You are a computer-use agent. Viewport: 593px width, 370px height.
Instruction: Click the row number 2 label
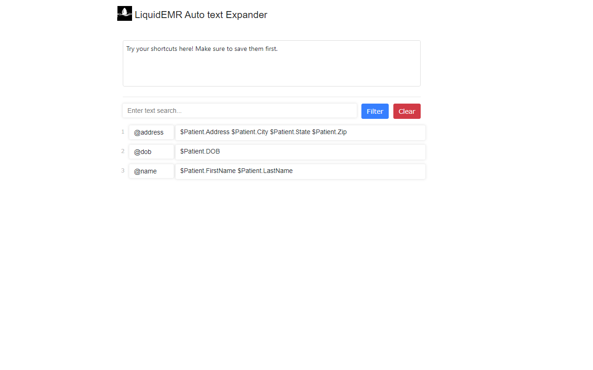122,151
